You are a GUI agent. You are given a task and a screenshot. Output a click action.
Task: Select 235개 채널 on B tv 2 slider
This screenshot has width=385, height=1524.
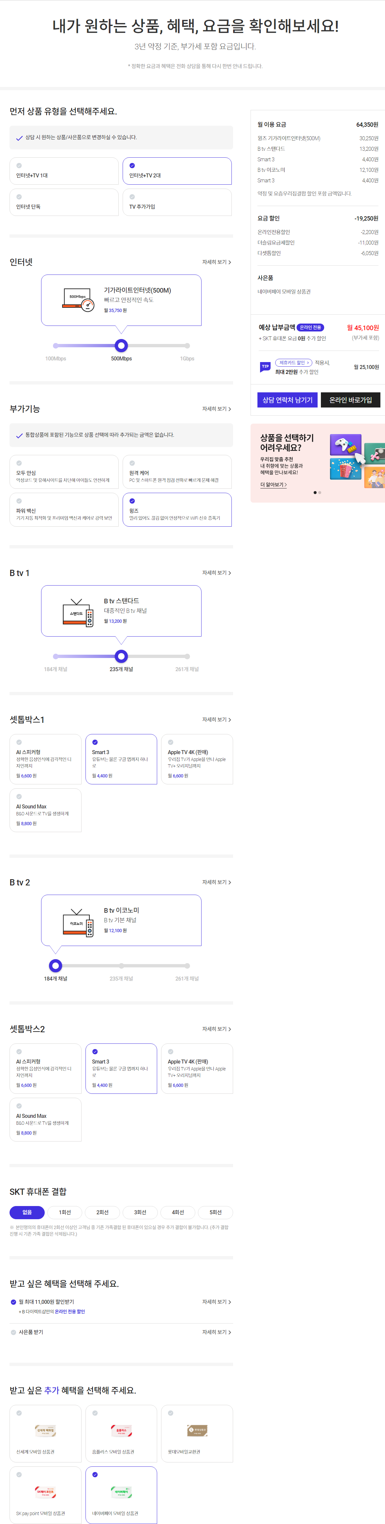(121, 965)
